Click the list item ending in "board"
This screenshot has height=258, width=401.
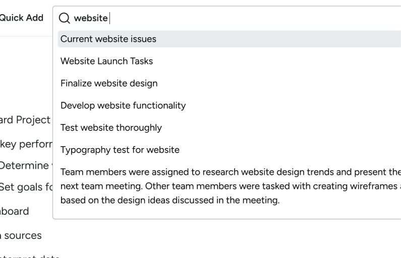14,211
